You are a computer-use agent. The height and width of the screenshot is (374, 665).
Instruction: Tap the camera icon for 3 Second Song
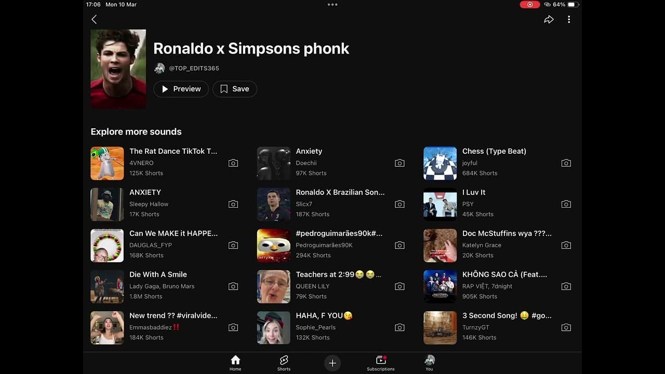[x=566, y=327]
